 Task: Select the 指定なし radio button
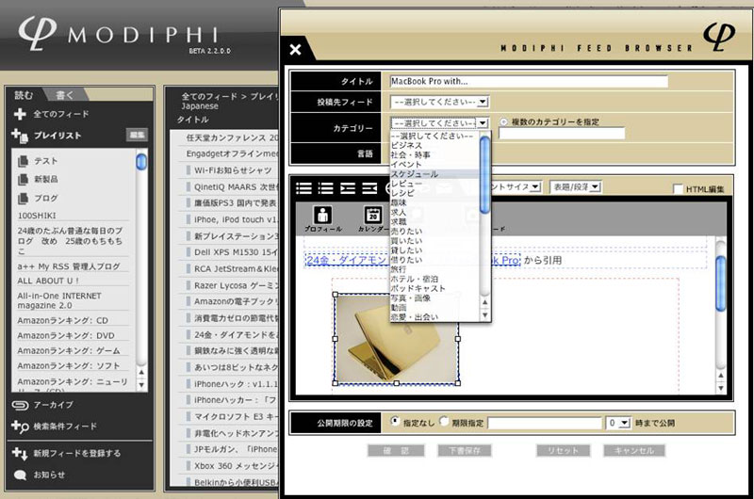click(x=395, y=421)
